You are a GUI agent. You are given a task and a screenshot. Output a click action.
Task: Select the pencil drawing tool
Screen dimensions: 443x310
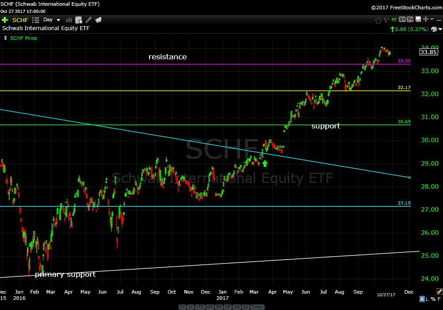pyautogui.click(x=89, y=20)
